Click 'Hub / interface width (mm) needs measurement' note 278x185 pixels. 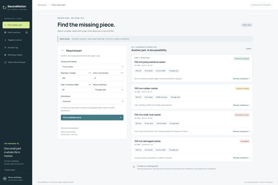(153, 105)
